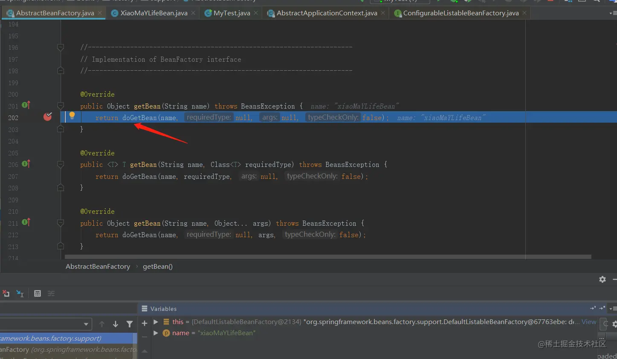Open Evaluate Expression calculator icon
This screenshot has width=617, height=359.
click(x=38, y=293)
